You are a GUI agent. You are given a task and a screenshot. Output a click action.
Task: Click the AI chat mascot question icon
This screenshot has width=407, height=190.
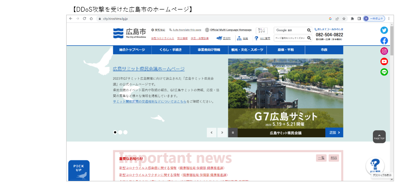click(375, 165)
